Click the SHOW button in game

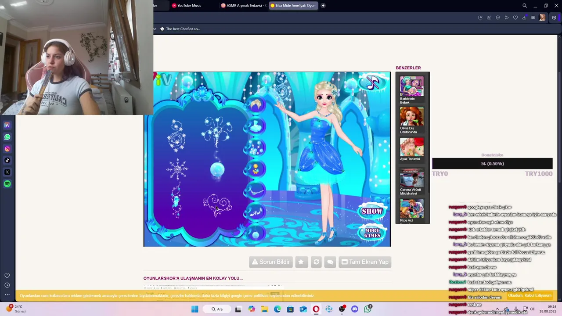coord(372,211)
